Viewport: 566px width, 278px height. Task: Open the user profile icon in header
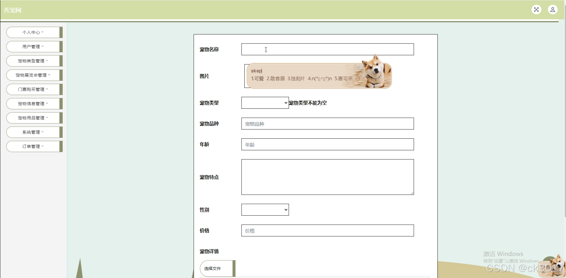[x=553, y=10]
